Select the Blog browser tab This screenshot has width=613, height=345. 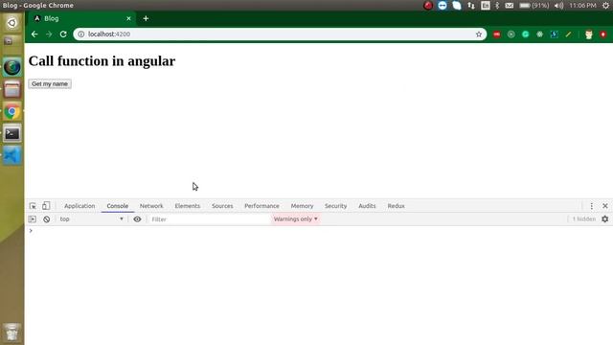tap(81, 18)
